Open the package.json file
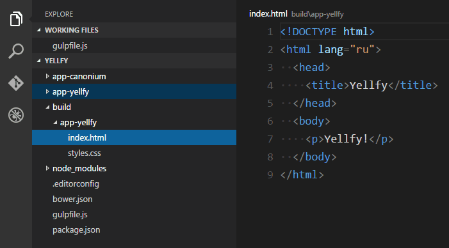Viewport: 449px width, 248px height. tap(76, 230)
